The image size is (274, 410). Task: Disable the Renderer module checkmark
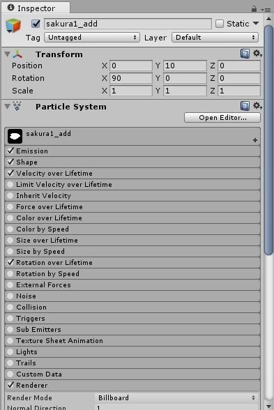coord(10,385)
